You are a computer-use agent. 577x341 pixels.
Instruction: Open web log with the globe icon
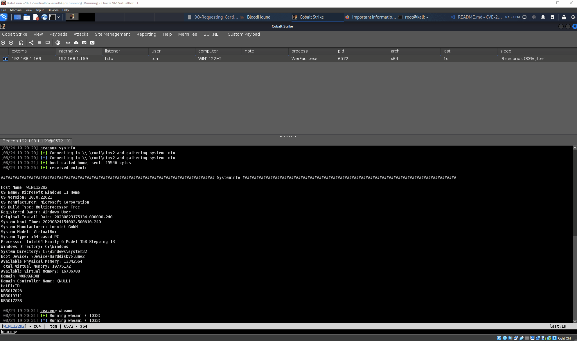58,43
